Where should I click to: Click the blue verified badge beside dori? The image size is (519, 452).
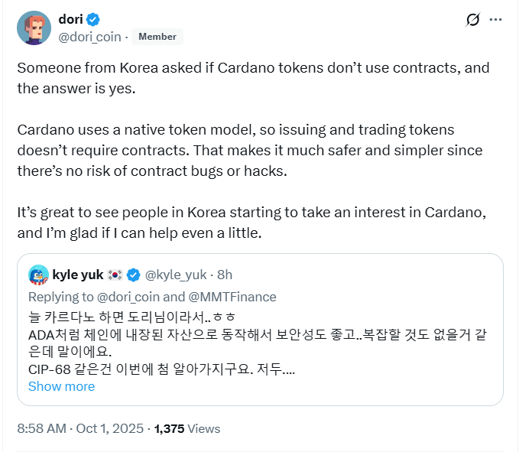[x=93, y=19]
